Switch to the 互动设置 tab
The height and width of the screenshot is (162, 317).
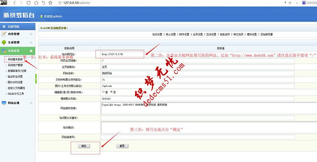coord(211,35)
